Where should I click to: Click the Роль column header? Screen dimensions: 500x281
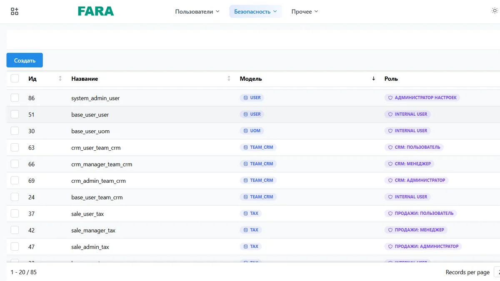coord(391,79)
